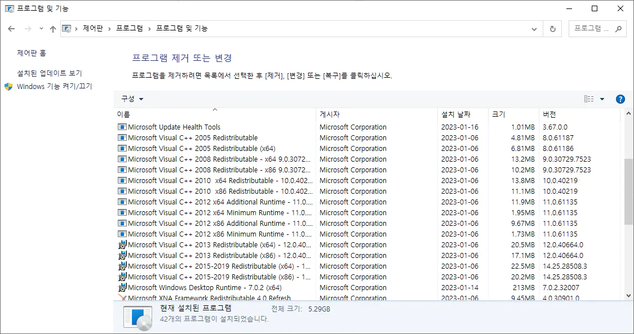Click the installer icon for Visual C++ 2013 Redistributable
Screen dimensions: 634x334
121,244
